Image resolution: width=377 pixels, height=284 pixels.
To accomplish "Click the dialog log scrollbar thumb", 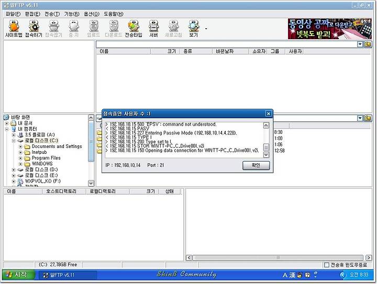I will point(266,147).
